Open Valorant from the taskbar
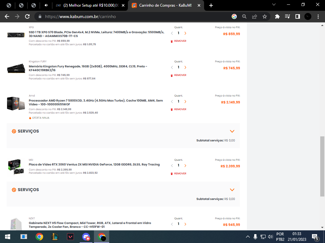The width and height of the screenshot is (325, 243). [70, 237]
